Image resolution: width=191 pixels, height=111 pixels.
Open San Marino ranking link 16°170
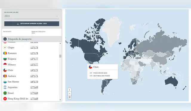point(34,82)
